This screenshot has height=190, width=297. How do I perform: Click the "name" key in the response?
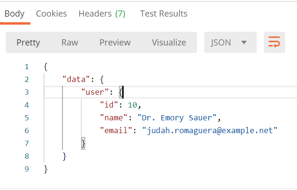pos(113,118)
